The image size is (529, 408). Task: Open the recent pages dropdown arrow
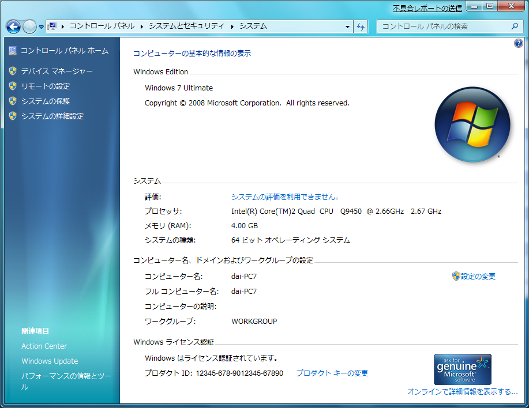point(41,27)
